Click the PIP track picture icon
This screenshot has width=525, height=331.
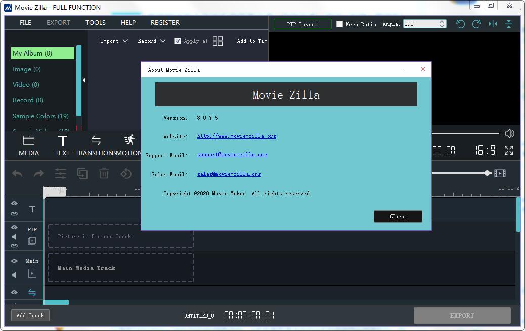[x=32, y=241]
